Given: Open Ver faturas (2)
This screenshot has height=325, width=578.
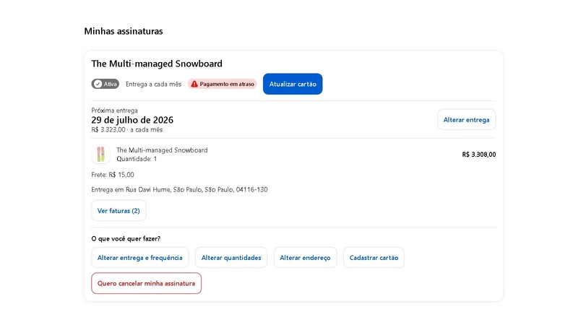Looking at the screenshot, I should (118, 211).
